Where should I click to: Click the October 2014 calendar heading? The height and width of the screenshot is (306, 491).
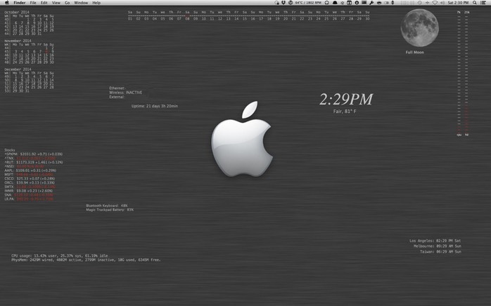18,12
